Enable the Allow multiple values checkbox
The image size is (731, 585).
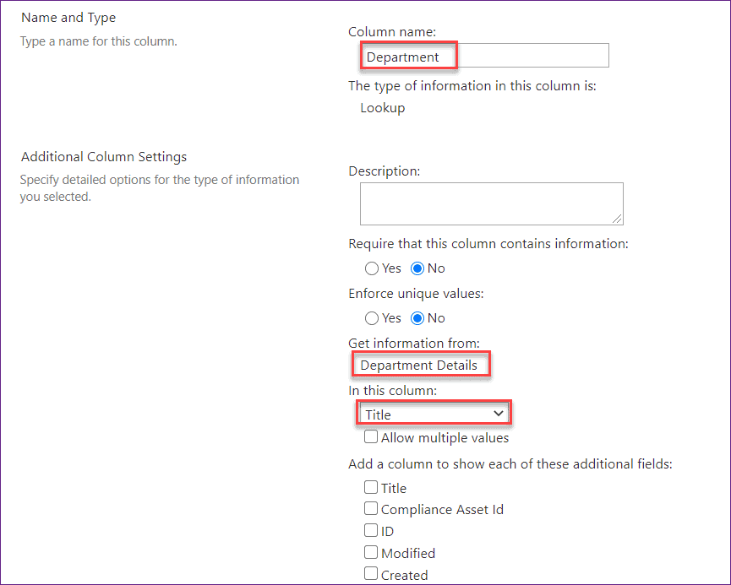pos(370,437)
